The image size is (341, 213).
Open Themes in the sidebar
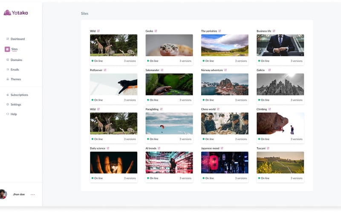[x=16, y=79]
